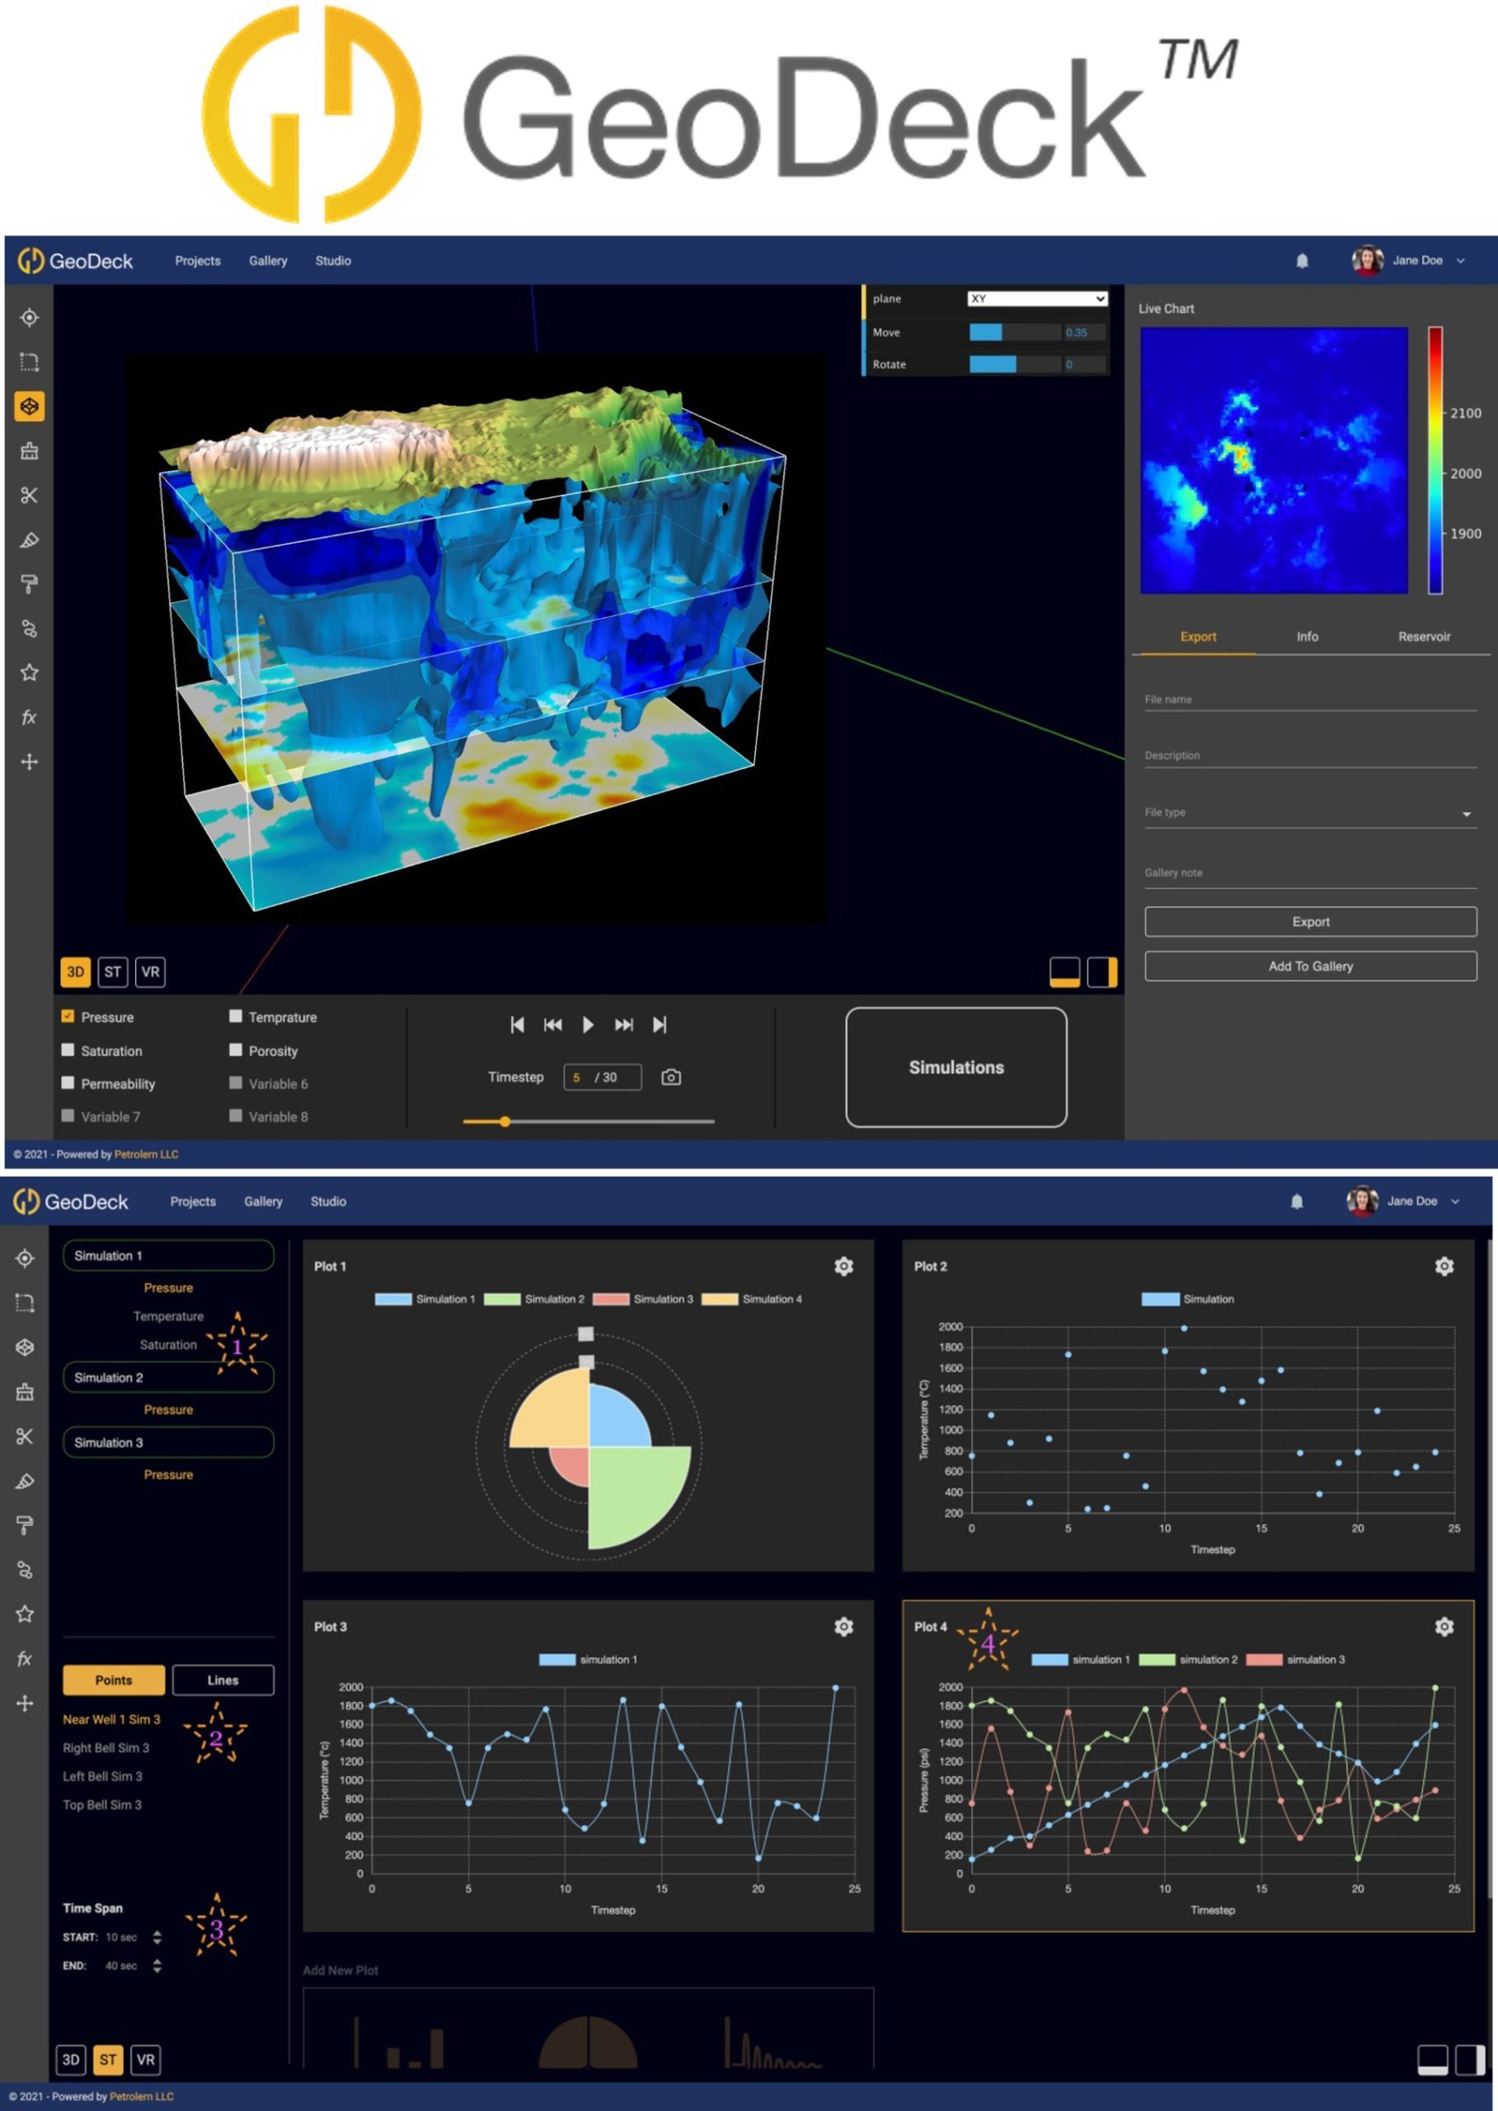Open Gallery in the upper navigation bar

pyautogui.click(x=267, y=261)
